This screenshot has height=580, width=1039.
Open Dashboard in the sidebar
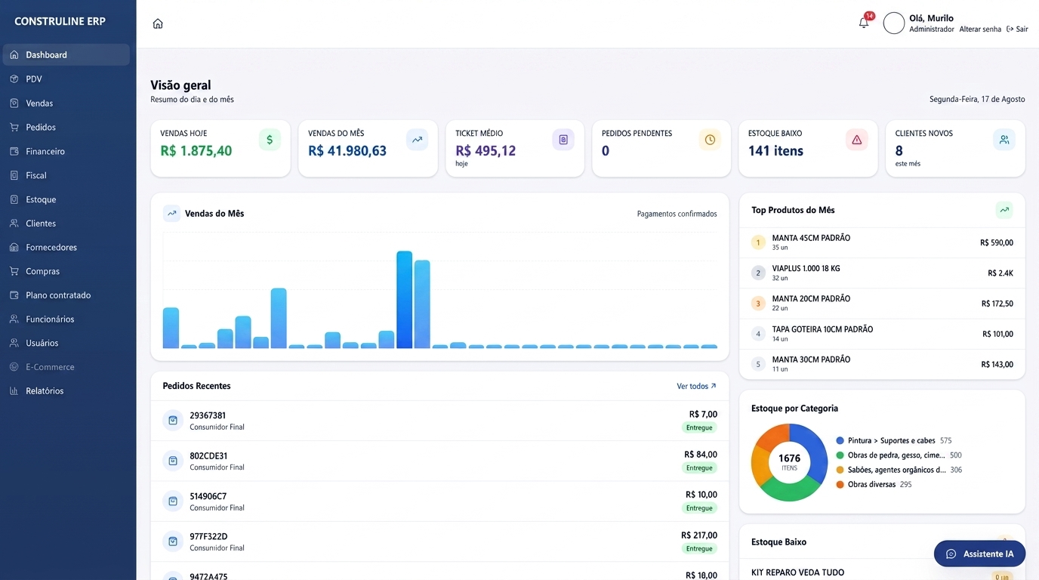66,55
